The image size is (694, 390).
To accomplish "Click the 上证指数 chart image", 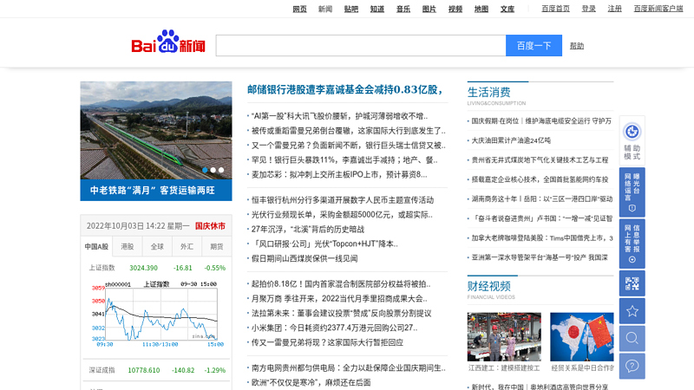I will point(158,315).
